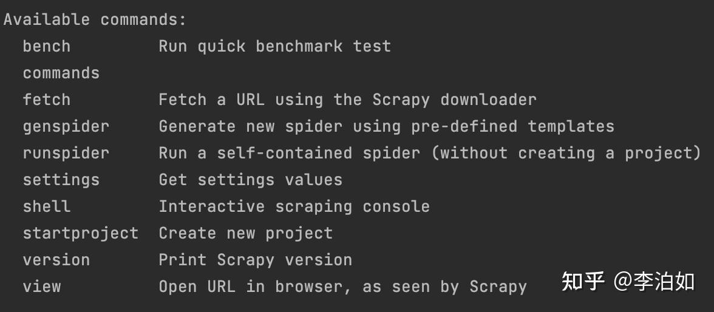Click the 'shell' command entry

coord(46,206)
